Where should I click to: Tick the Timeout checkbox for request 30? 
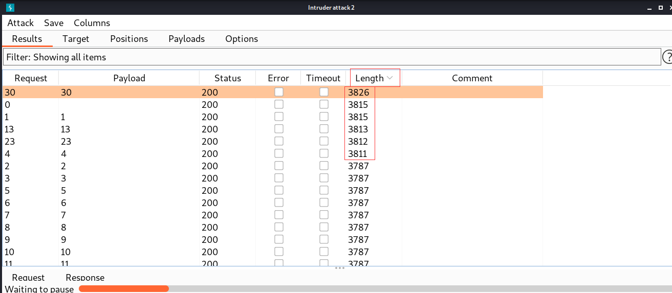click(324, 92)
